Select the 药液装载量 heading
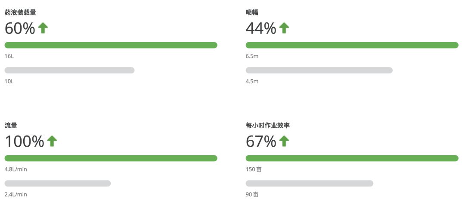Image resolution: width=465 pixels, height=205 pixels. (20, 12)
